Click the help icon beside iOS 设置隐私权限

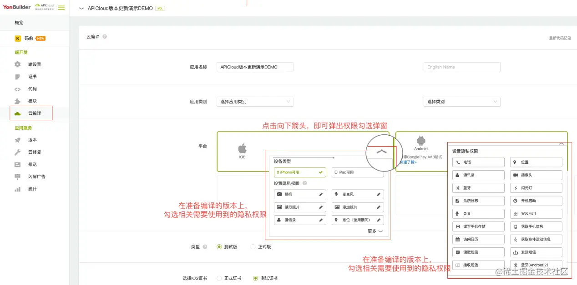coord(305,183)
